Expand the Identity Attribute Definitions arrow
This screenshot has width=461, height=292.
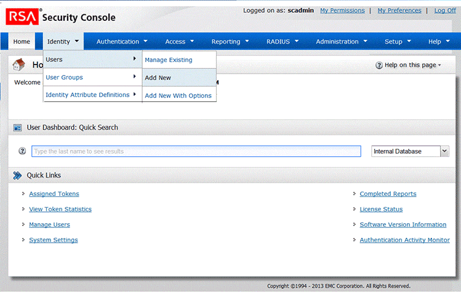pyautogui.click(x=135, y=94)
